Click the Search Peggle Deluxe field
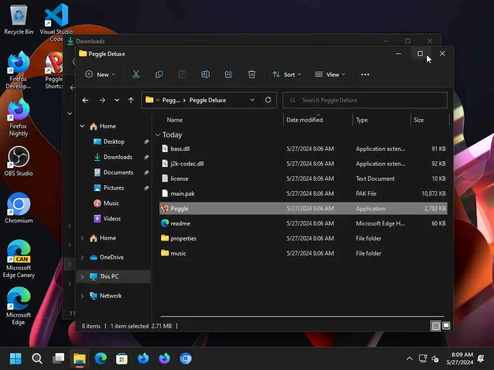Image resolution: width=494 pixels, height=370 pixels. (365, 100)
